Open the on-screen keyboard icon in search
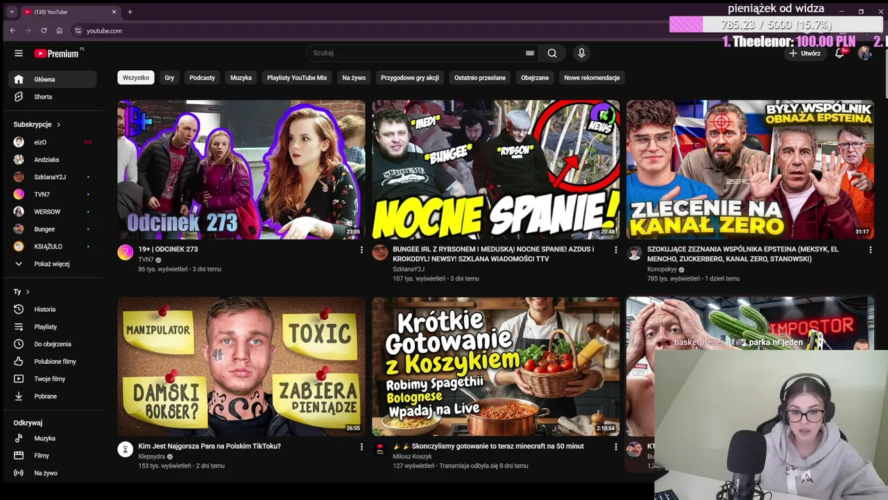The image size is (888, 500). [530, 53]
